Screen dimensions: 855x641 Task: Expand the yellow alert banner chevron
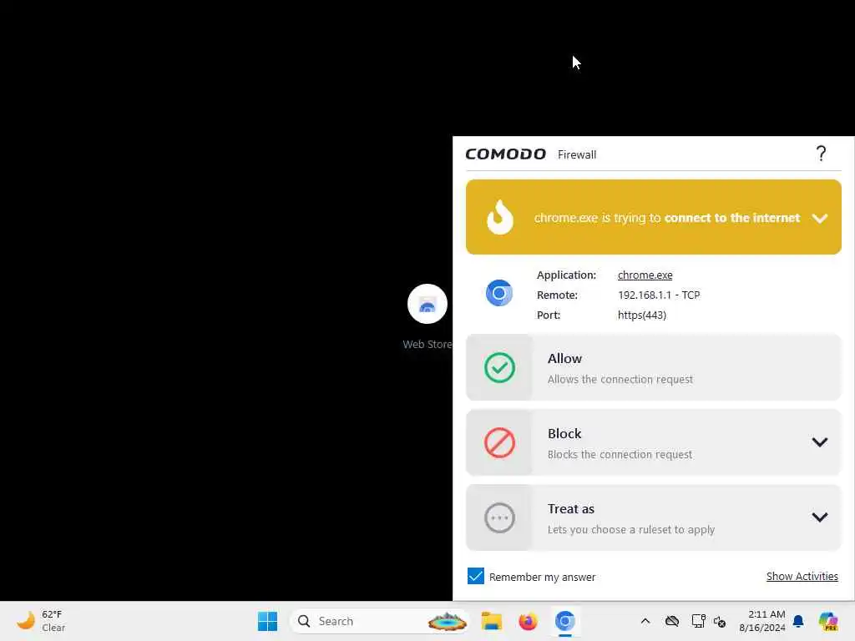coord(820,218)
